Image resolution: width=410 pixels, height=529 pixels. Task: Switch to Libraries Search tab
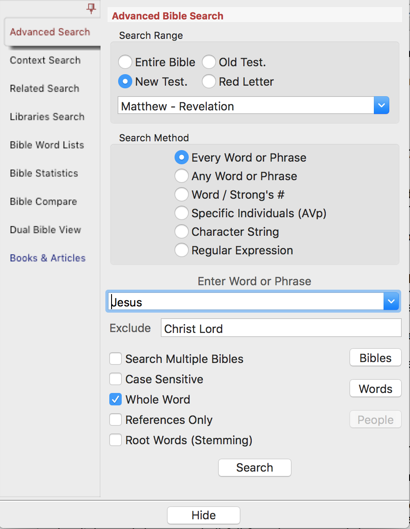[47, 117]
